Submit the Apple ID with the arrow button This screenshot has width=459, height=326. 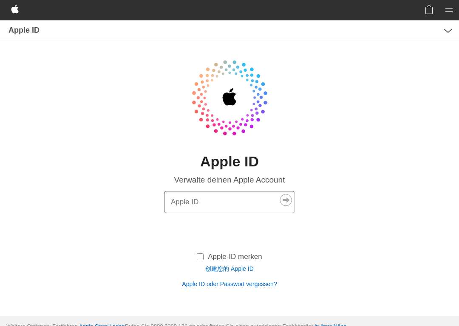[286, 200]
